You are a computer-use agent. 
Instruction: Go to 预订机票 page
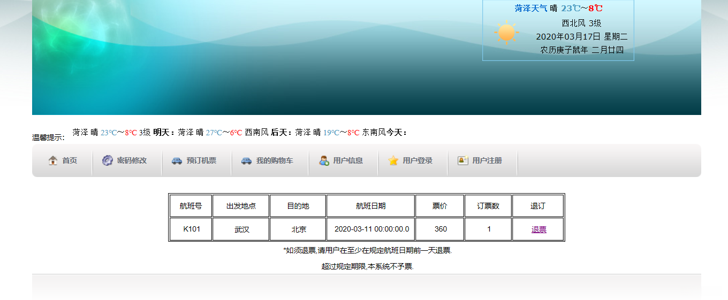coord(201,160)
